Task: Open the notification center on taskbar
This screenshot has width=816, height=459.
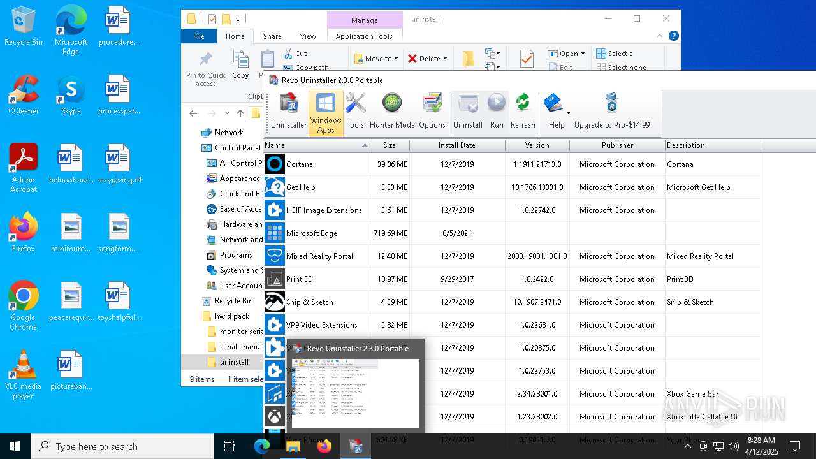Action: pos(795,446)
